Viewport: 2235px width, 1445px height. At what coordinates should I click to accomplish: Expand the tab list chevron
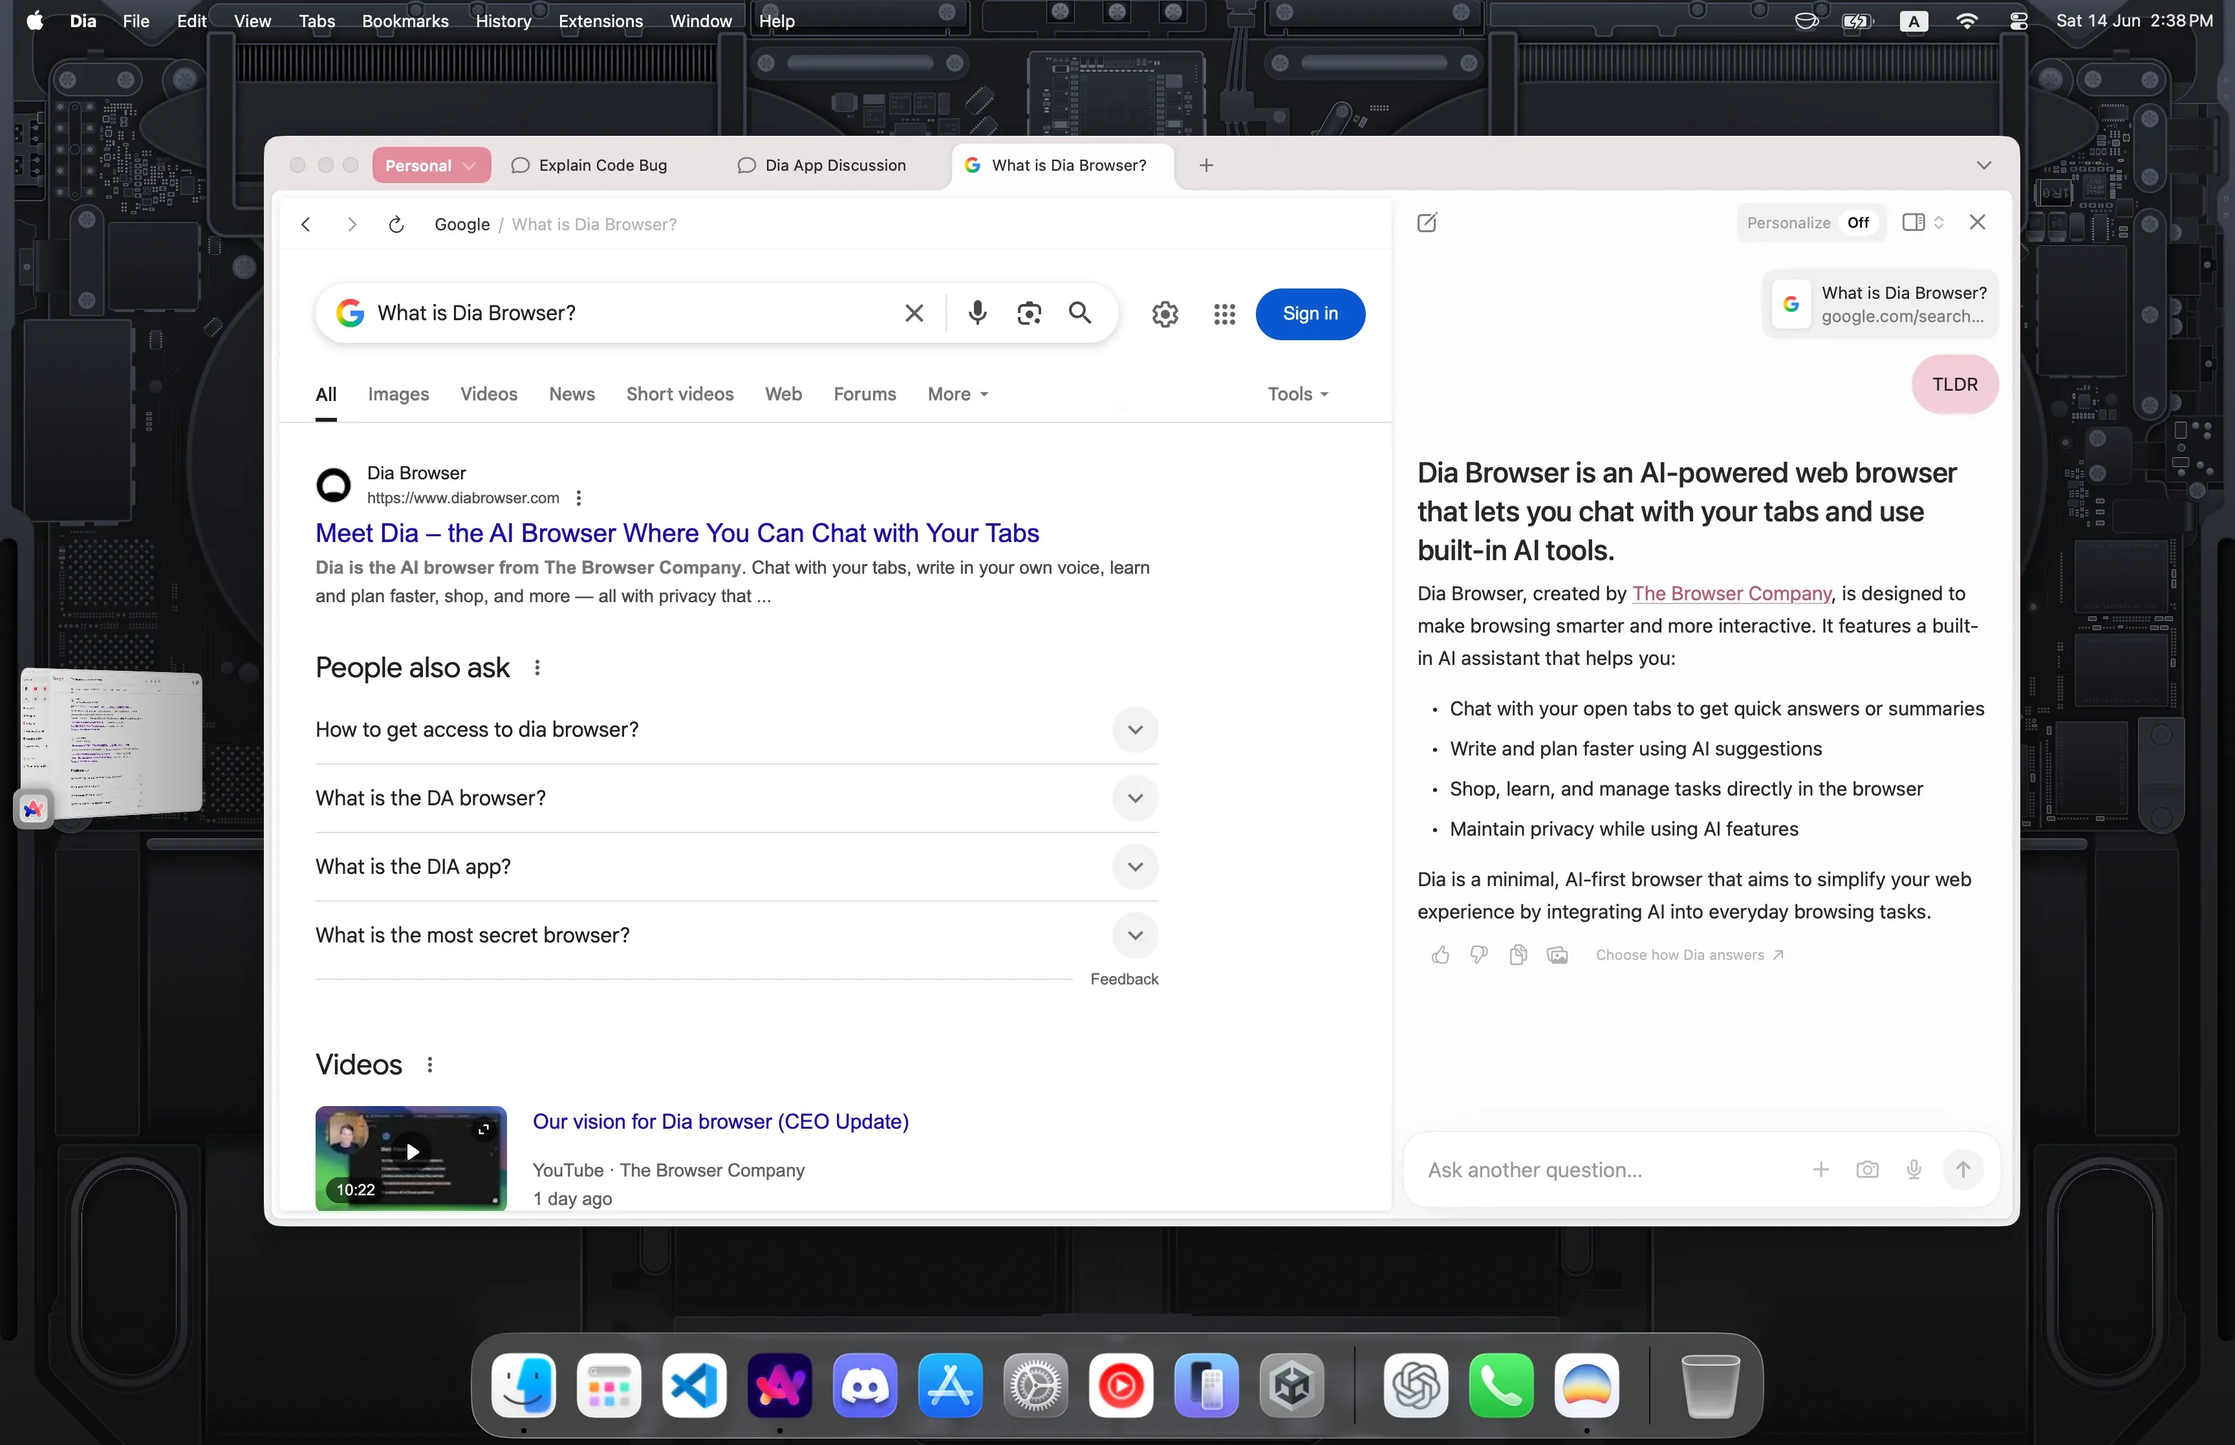[1983, 165]
